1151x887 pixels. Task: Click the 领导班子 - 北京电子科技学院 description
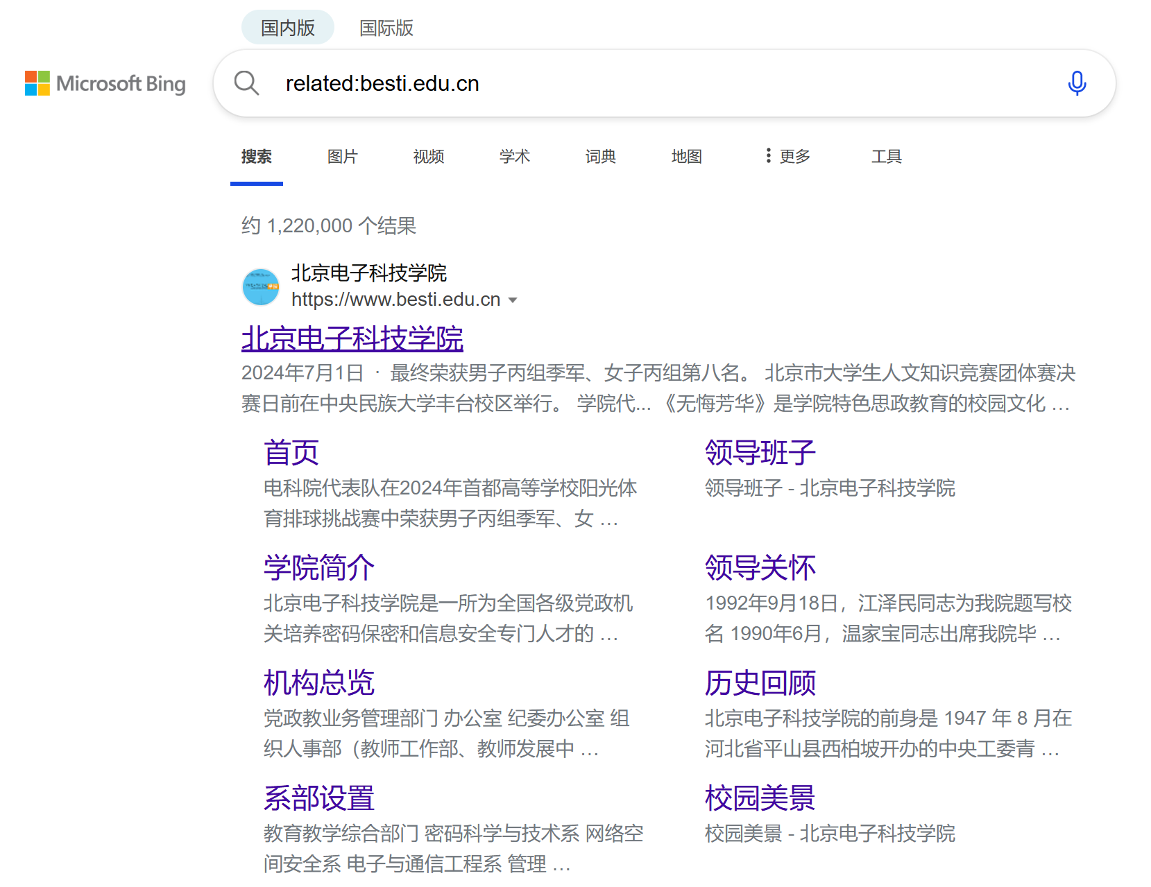pos(830,488)
